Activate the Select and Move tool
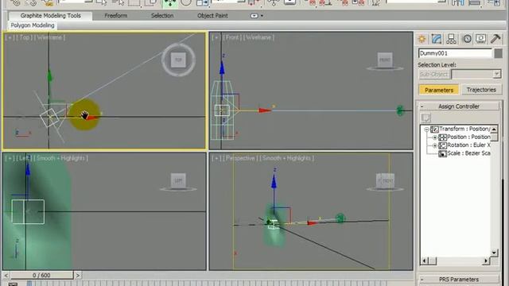The width and height of the screenshot is (509, 286). coord(169,3)
